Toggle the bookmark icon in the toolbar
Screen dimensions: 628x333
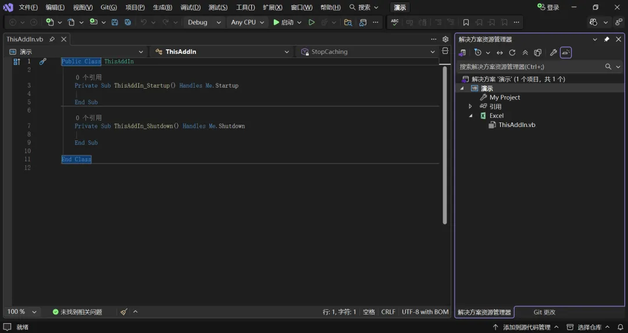(466, 22)
